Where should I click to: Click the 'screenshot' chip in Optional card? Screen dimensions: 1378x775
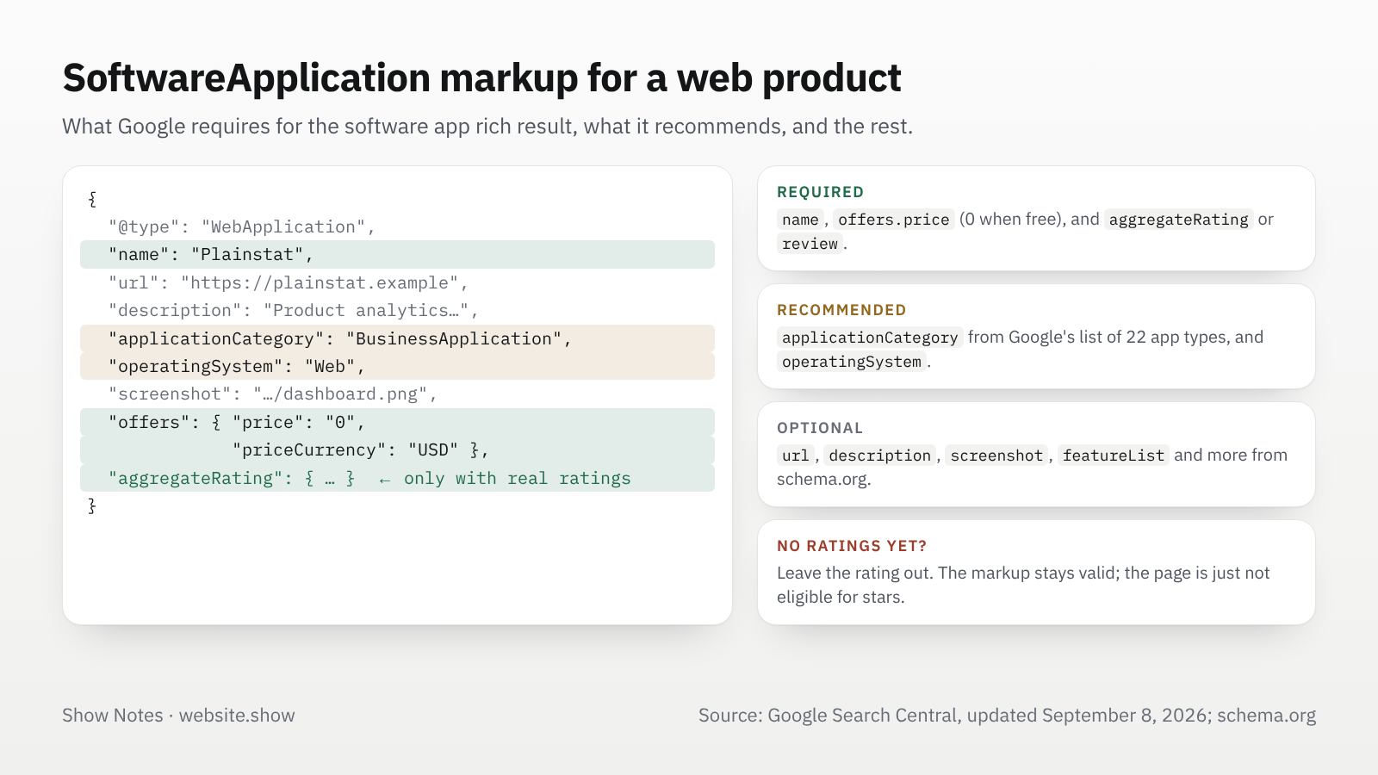tap(996, 456)
